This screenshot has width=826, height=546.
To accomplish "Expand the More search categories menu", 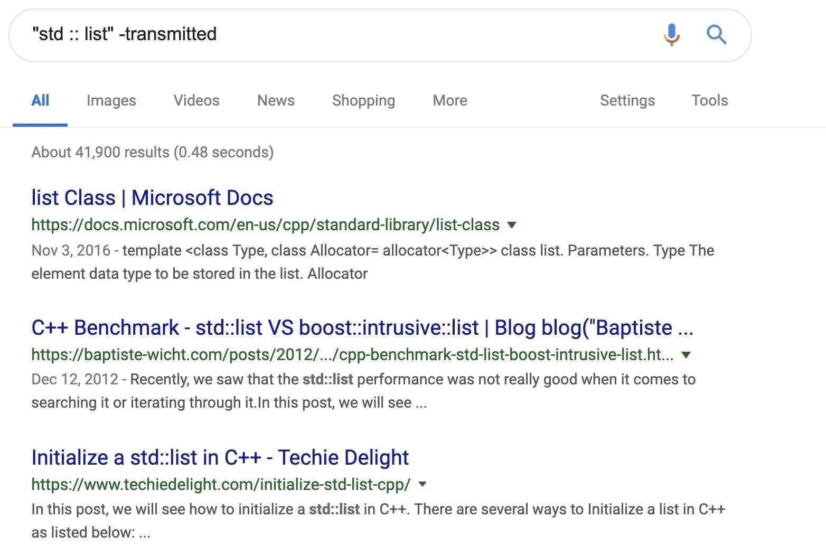I will [x=450, y=100].
